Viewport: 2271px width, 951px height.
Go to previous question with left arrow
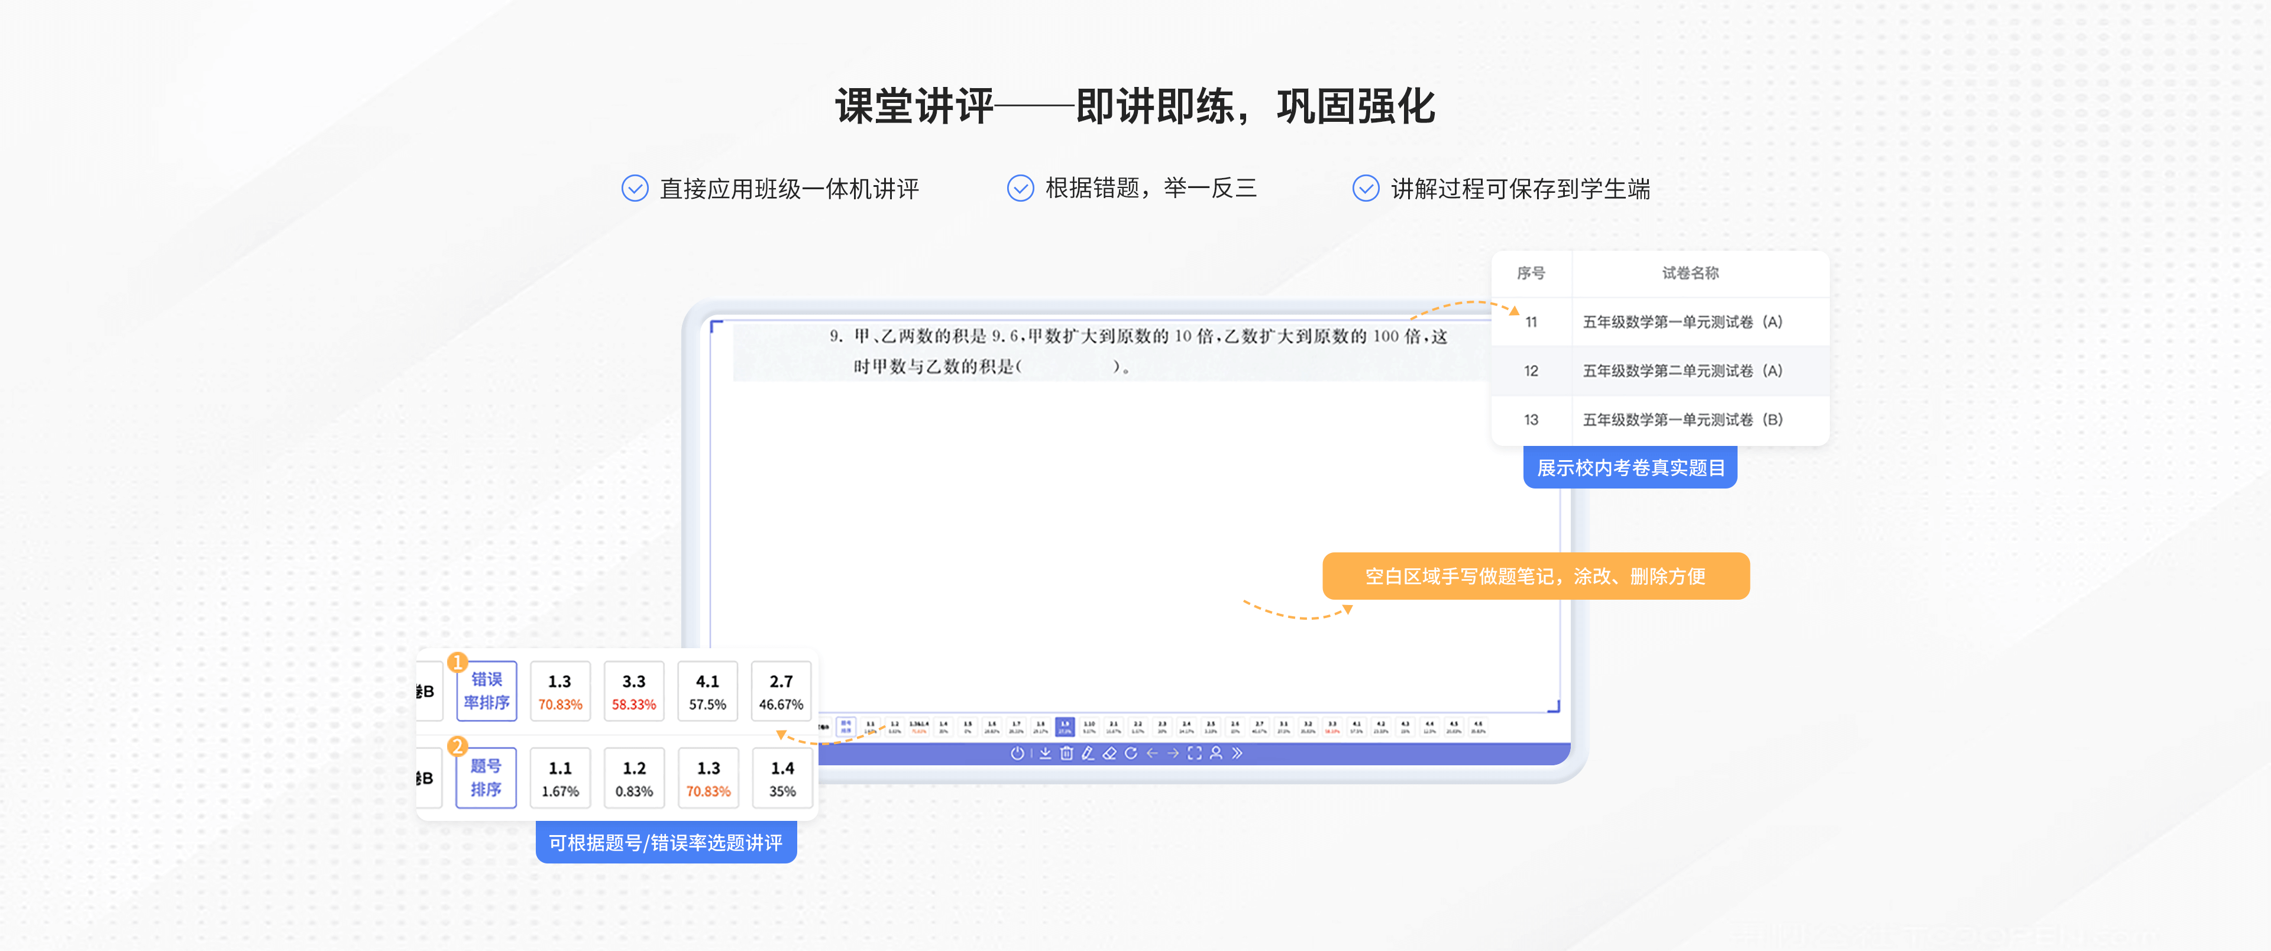click(1152, 753)
